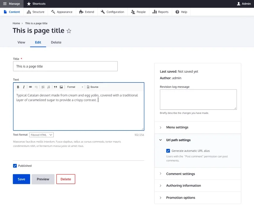Switch the editor to Source view

(93, 87)
